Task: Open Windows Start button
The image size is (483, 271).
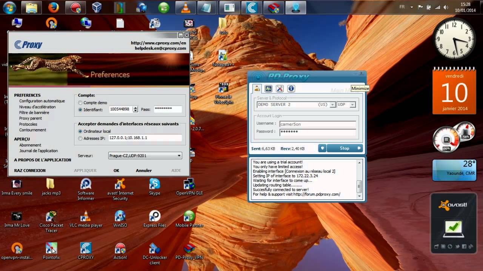Action: point(9,7)
